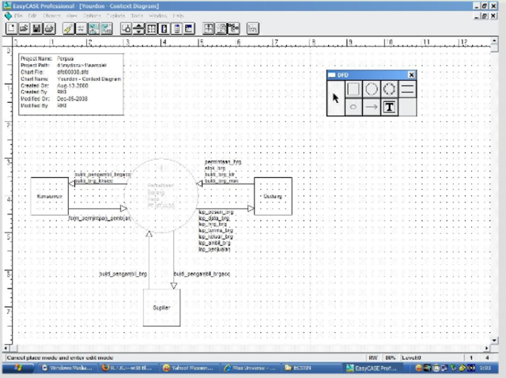The height and width of the screenshot is (378, 506).
Task: Click the vertical ruler toolbar icon
Action: click(x=164, y=28)
